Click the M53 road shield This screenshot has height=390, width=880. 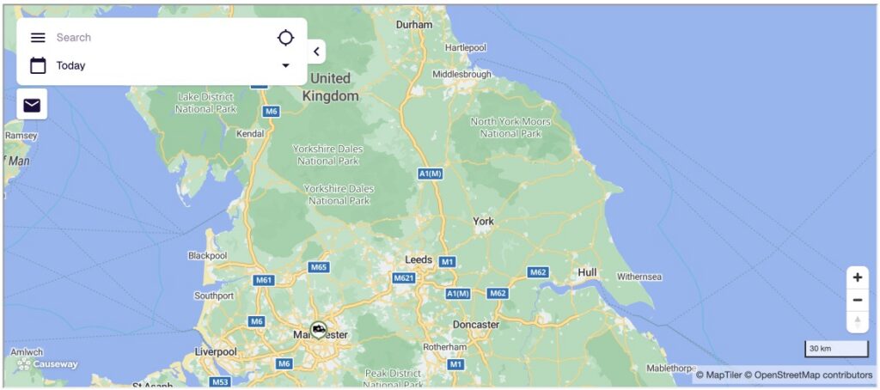pyautogui.click(x=220, y=383)
